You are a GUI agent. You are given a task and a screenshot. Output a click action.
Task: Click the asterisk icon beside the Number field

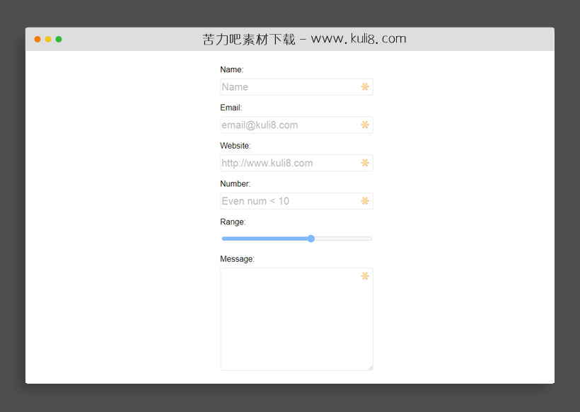pyautogui.click(x=365, y=201)
